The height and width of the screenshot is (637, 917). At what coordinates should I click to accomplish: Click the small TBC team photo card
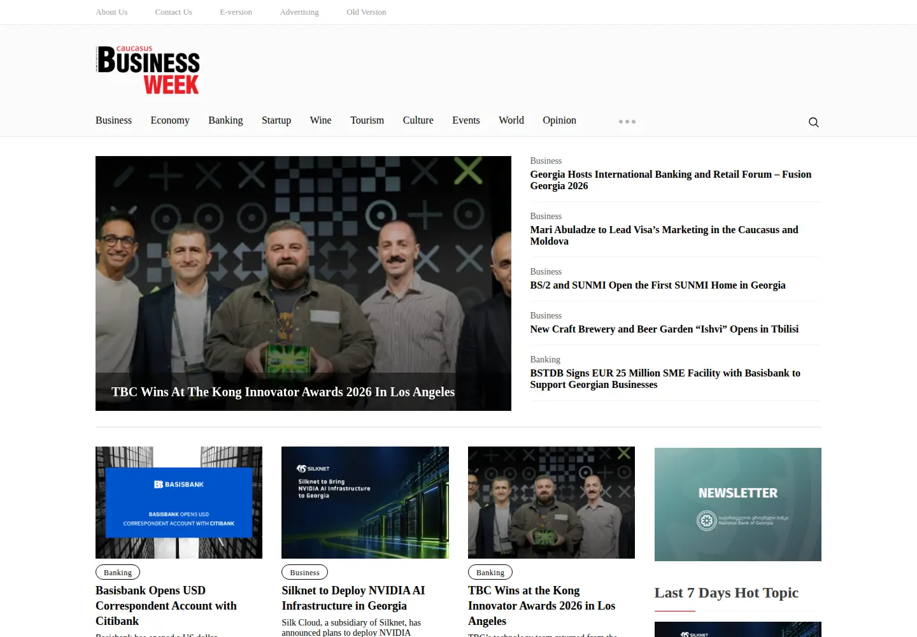pos(551,503)
